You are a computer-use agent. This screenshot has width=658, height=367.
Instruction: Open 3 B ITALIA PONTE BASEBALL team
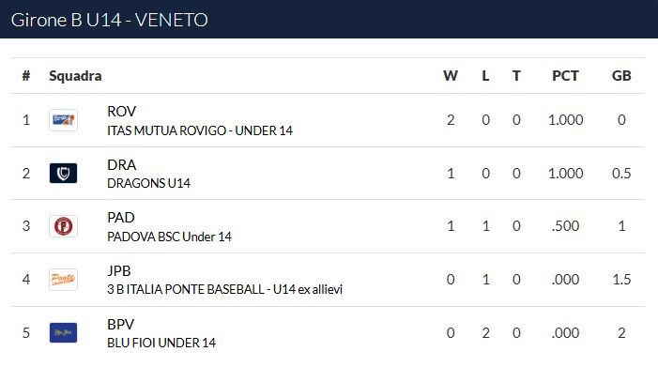(x=225, y=289)
